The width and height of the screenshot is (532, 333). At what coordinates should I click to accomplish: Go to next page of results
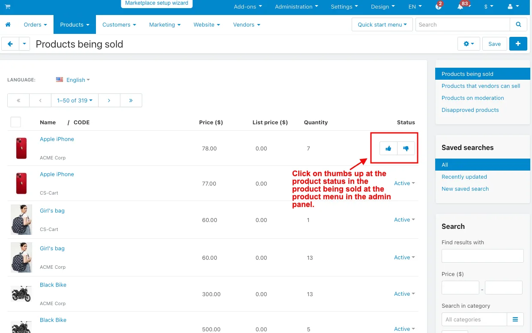click(x=109, y=100)
